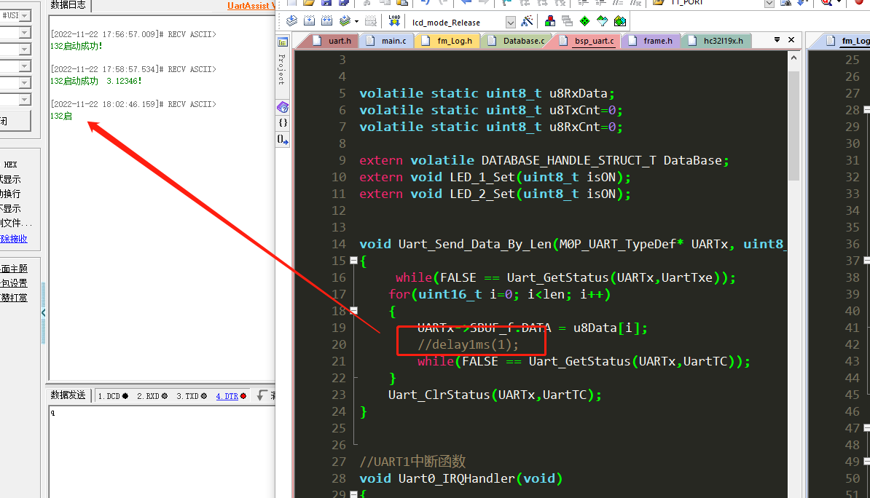Open the lcd_mode_Release target dropdown

(510, 23)
